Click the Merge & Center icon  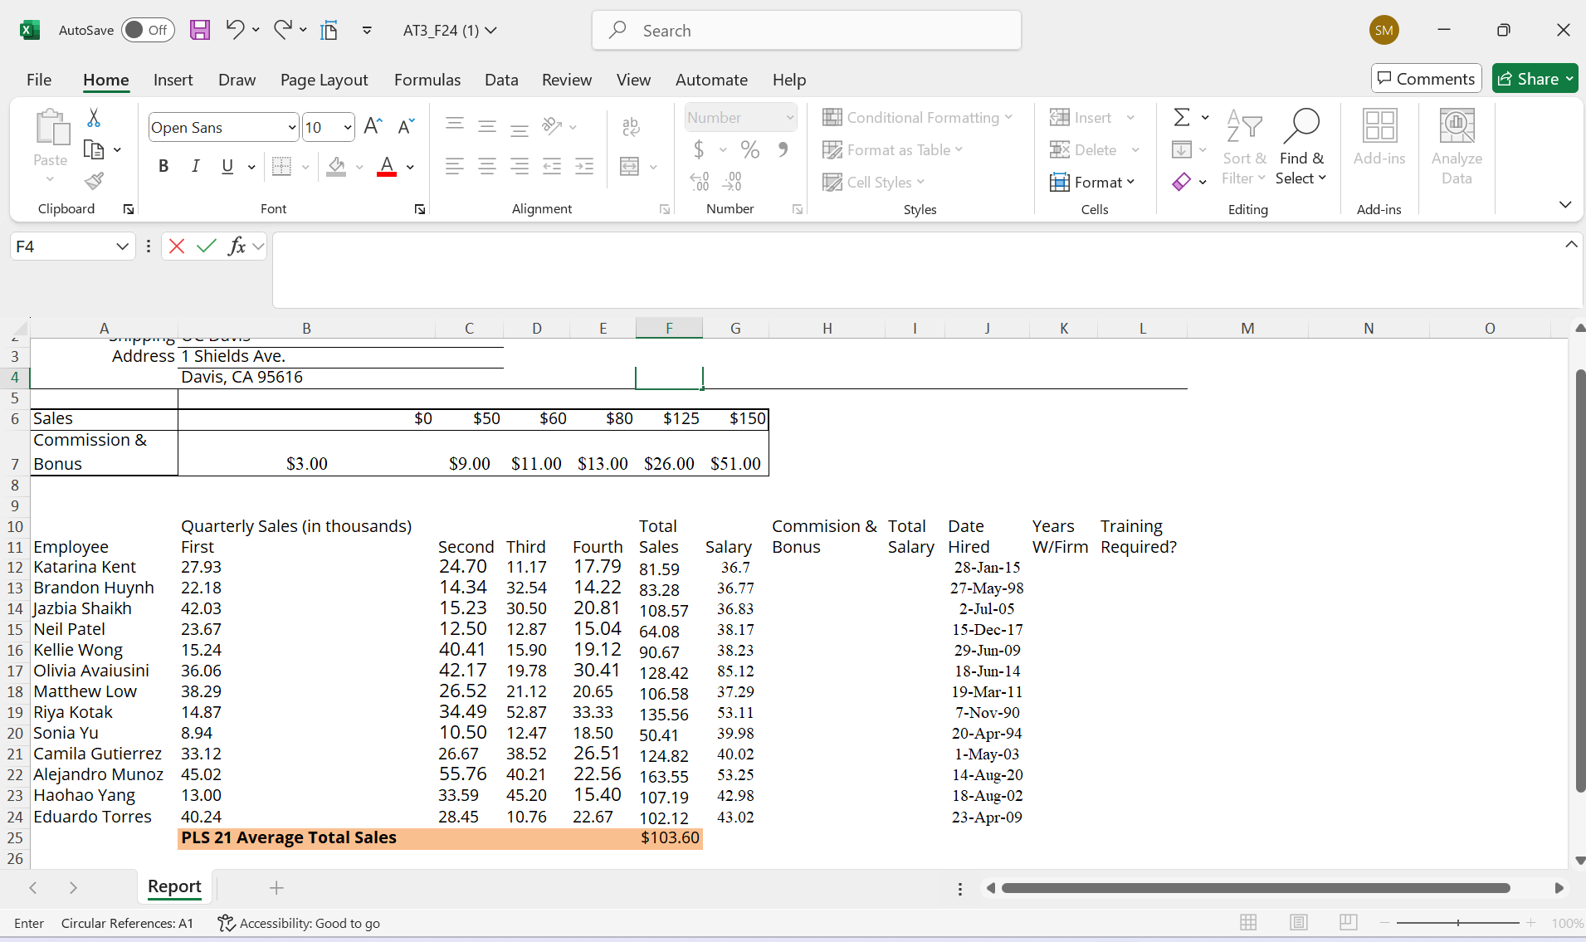click(630, 166)
